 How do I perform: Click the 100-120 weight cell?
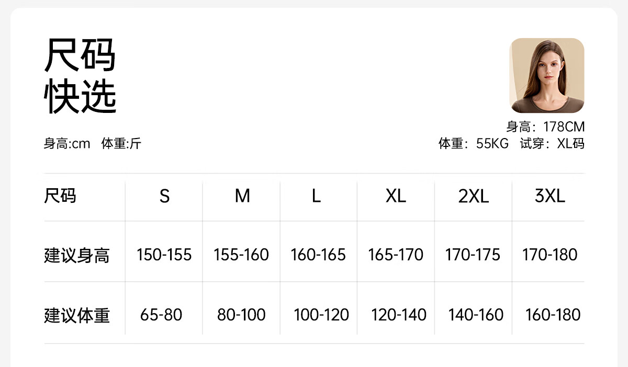point(321,315)
